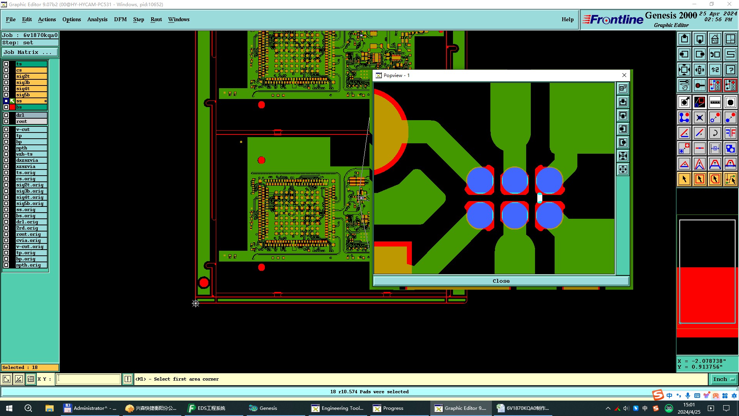Click the pan up icon in main toolbar
Image resolution: width=739 pixels, height=416 pixels.
(684, 39)
